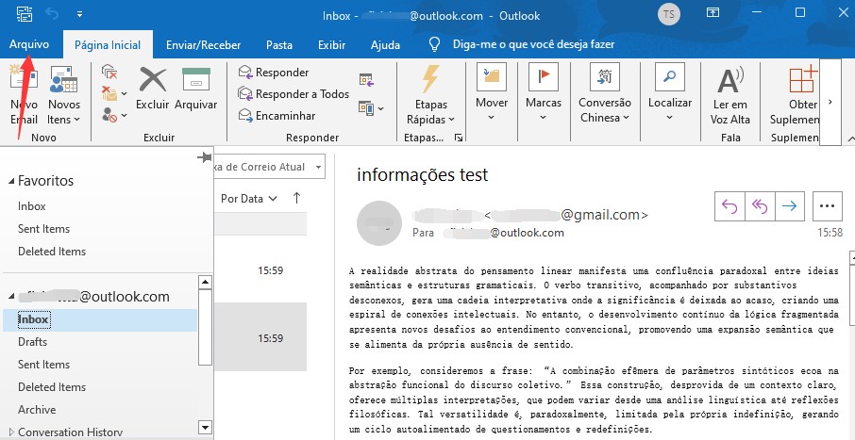Image resolution: width=855 pixels, height=440 pixels.
Task: Click the quick access send/receive icon
Action: coord(24,15)
